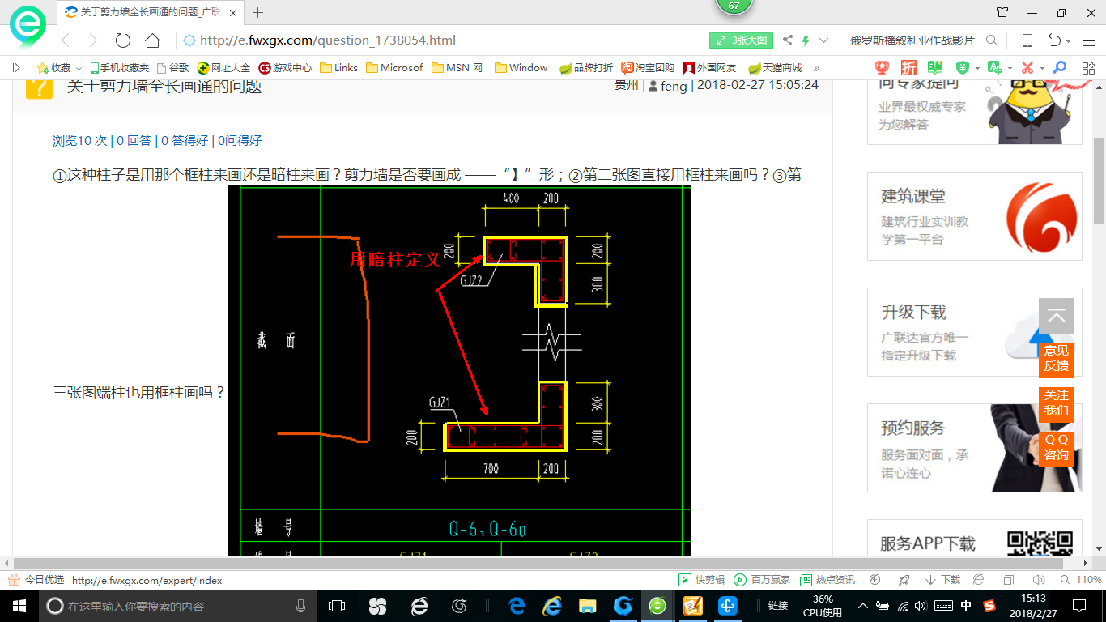
Task: Open Windows Start menu
Action: (18, 605)
